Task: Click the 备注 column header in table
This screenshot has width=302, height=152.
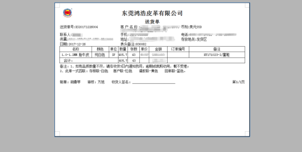Action: 217,49
